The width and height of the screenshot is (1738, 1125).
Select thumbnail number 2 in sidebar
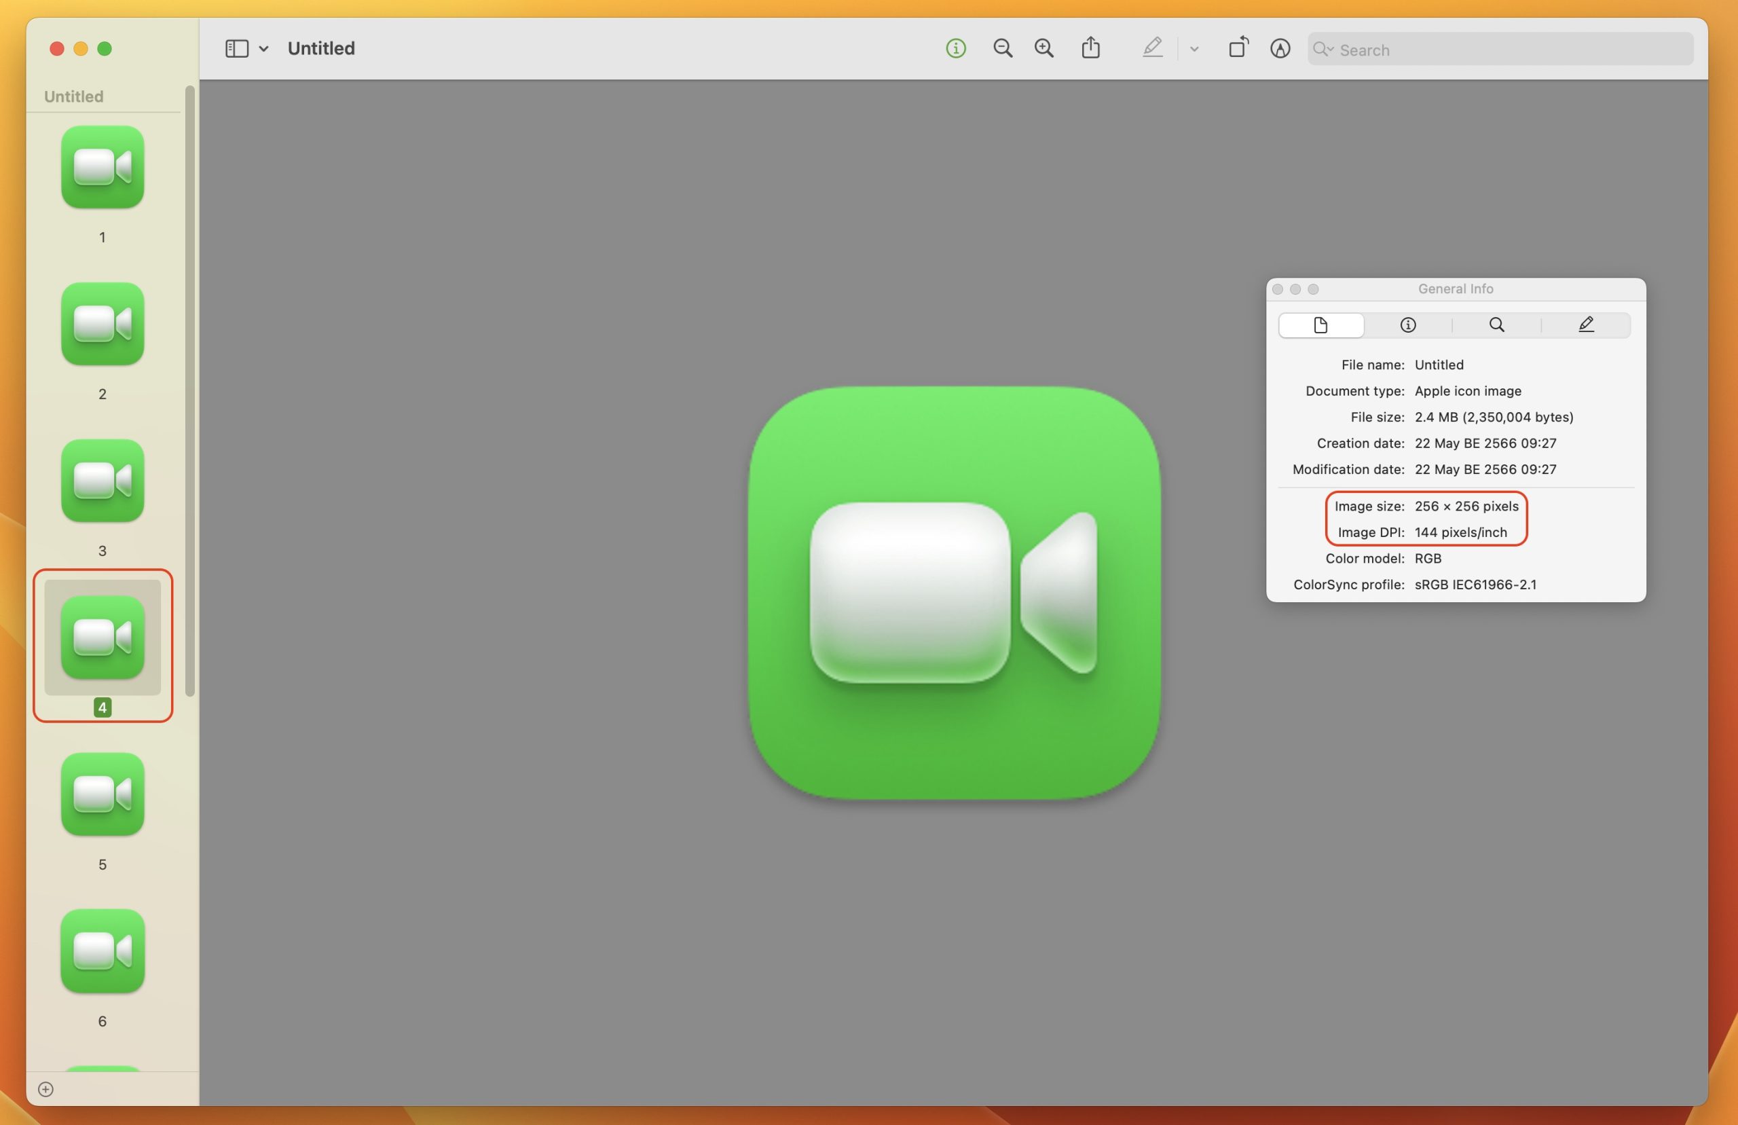pos(103,325)
